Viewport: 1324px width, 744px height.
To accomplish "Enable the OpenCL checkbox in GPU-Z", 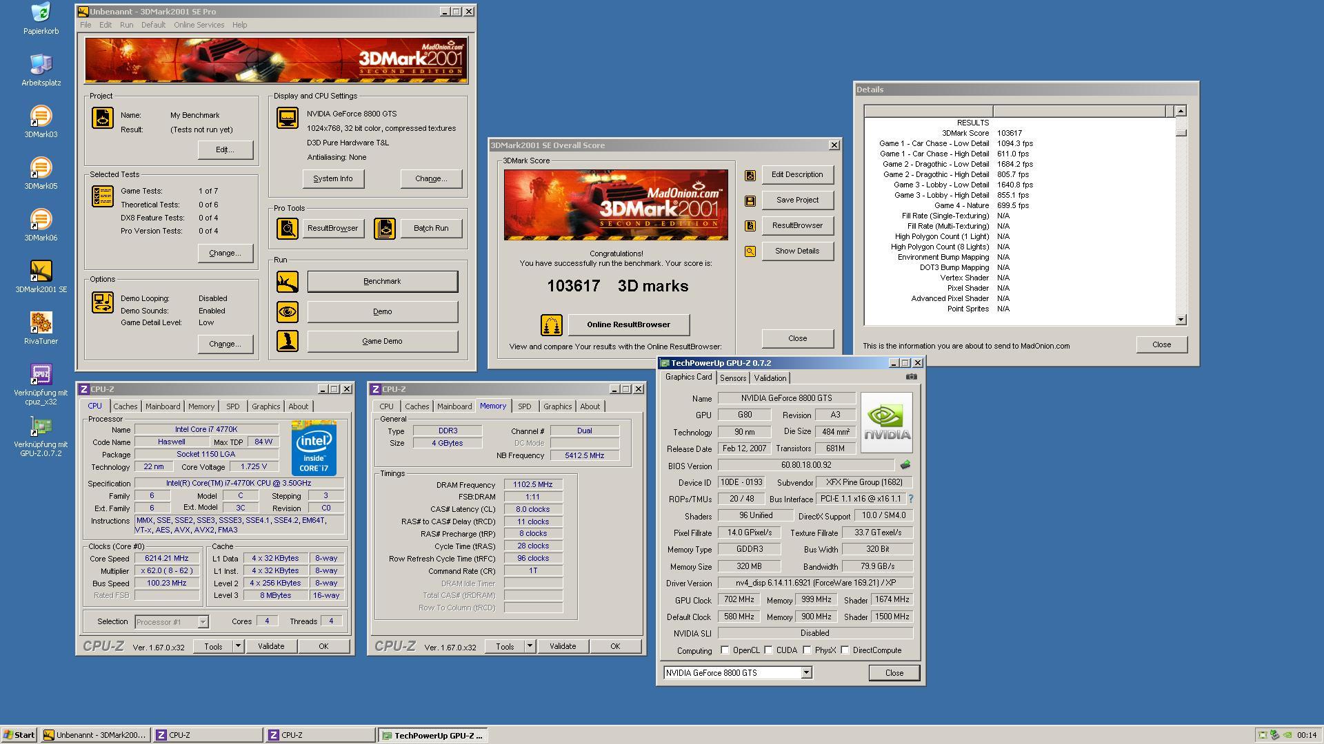I will (x=725, y=650).
